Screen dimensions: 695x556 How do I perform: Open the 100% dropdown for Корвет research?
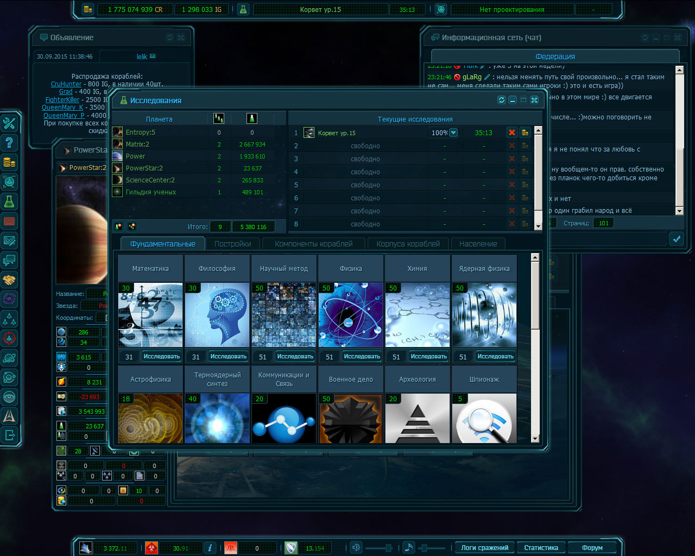click(453, 132)
